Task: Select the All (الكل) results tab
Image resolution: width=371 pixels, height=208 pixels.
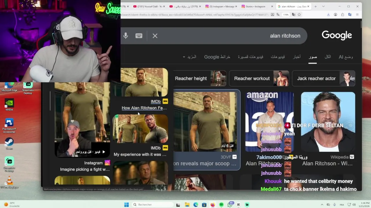Action: click(x=328, y=57)
